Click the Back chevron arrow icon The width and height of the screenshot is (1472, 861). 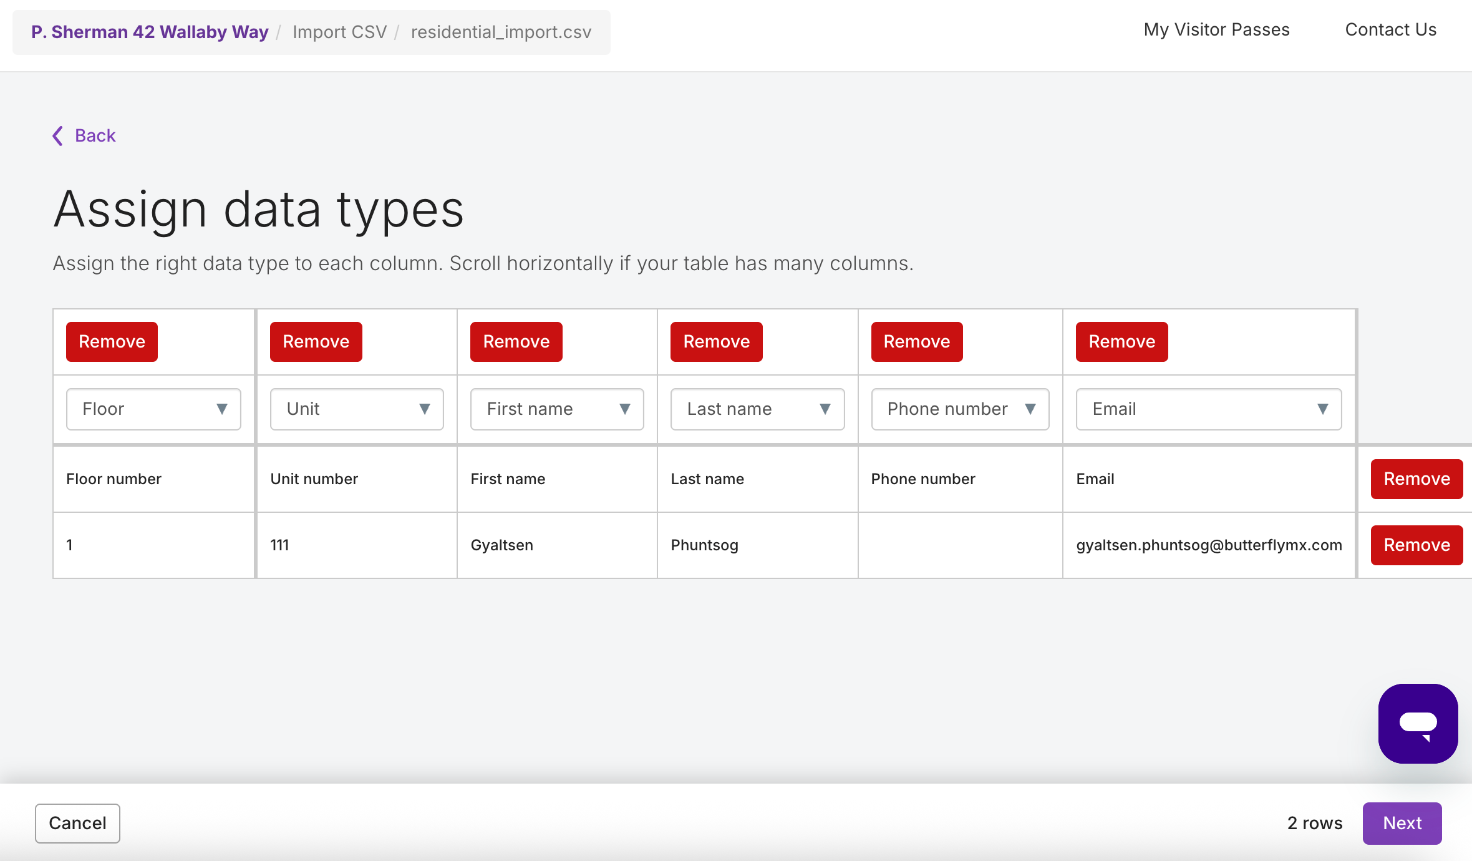coord(58,135)
